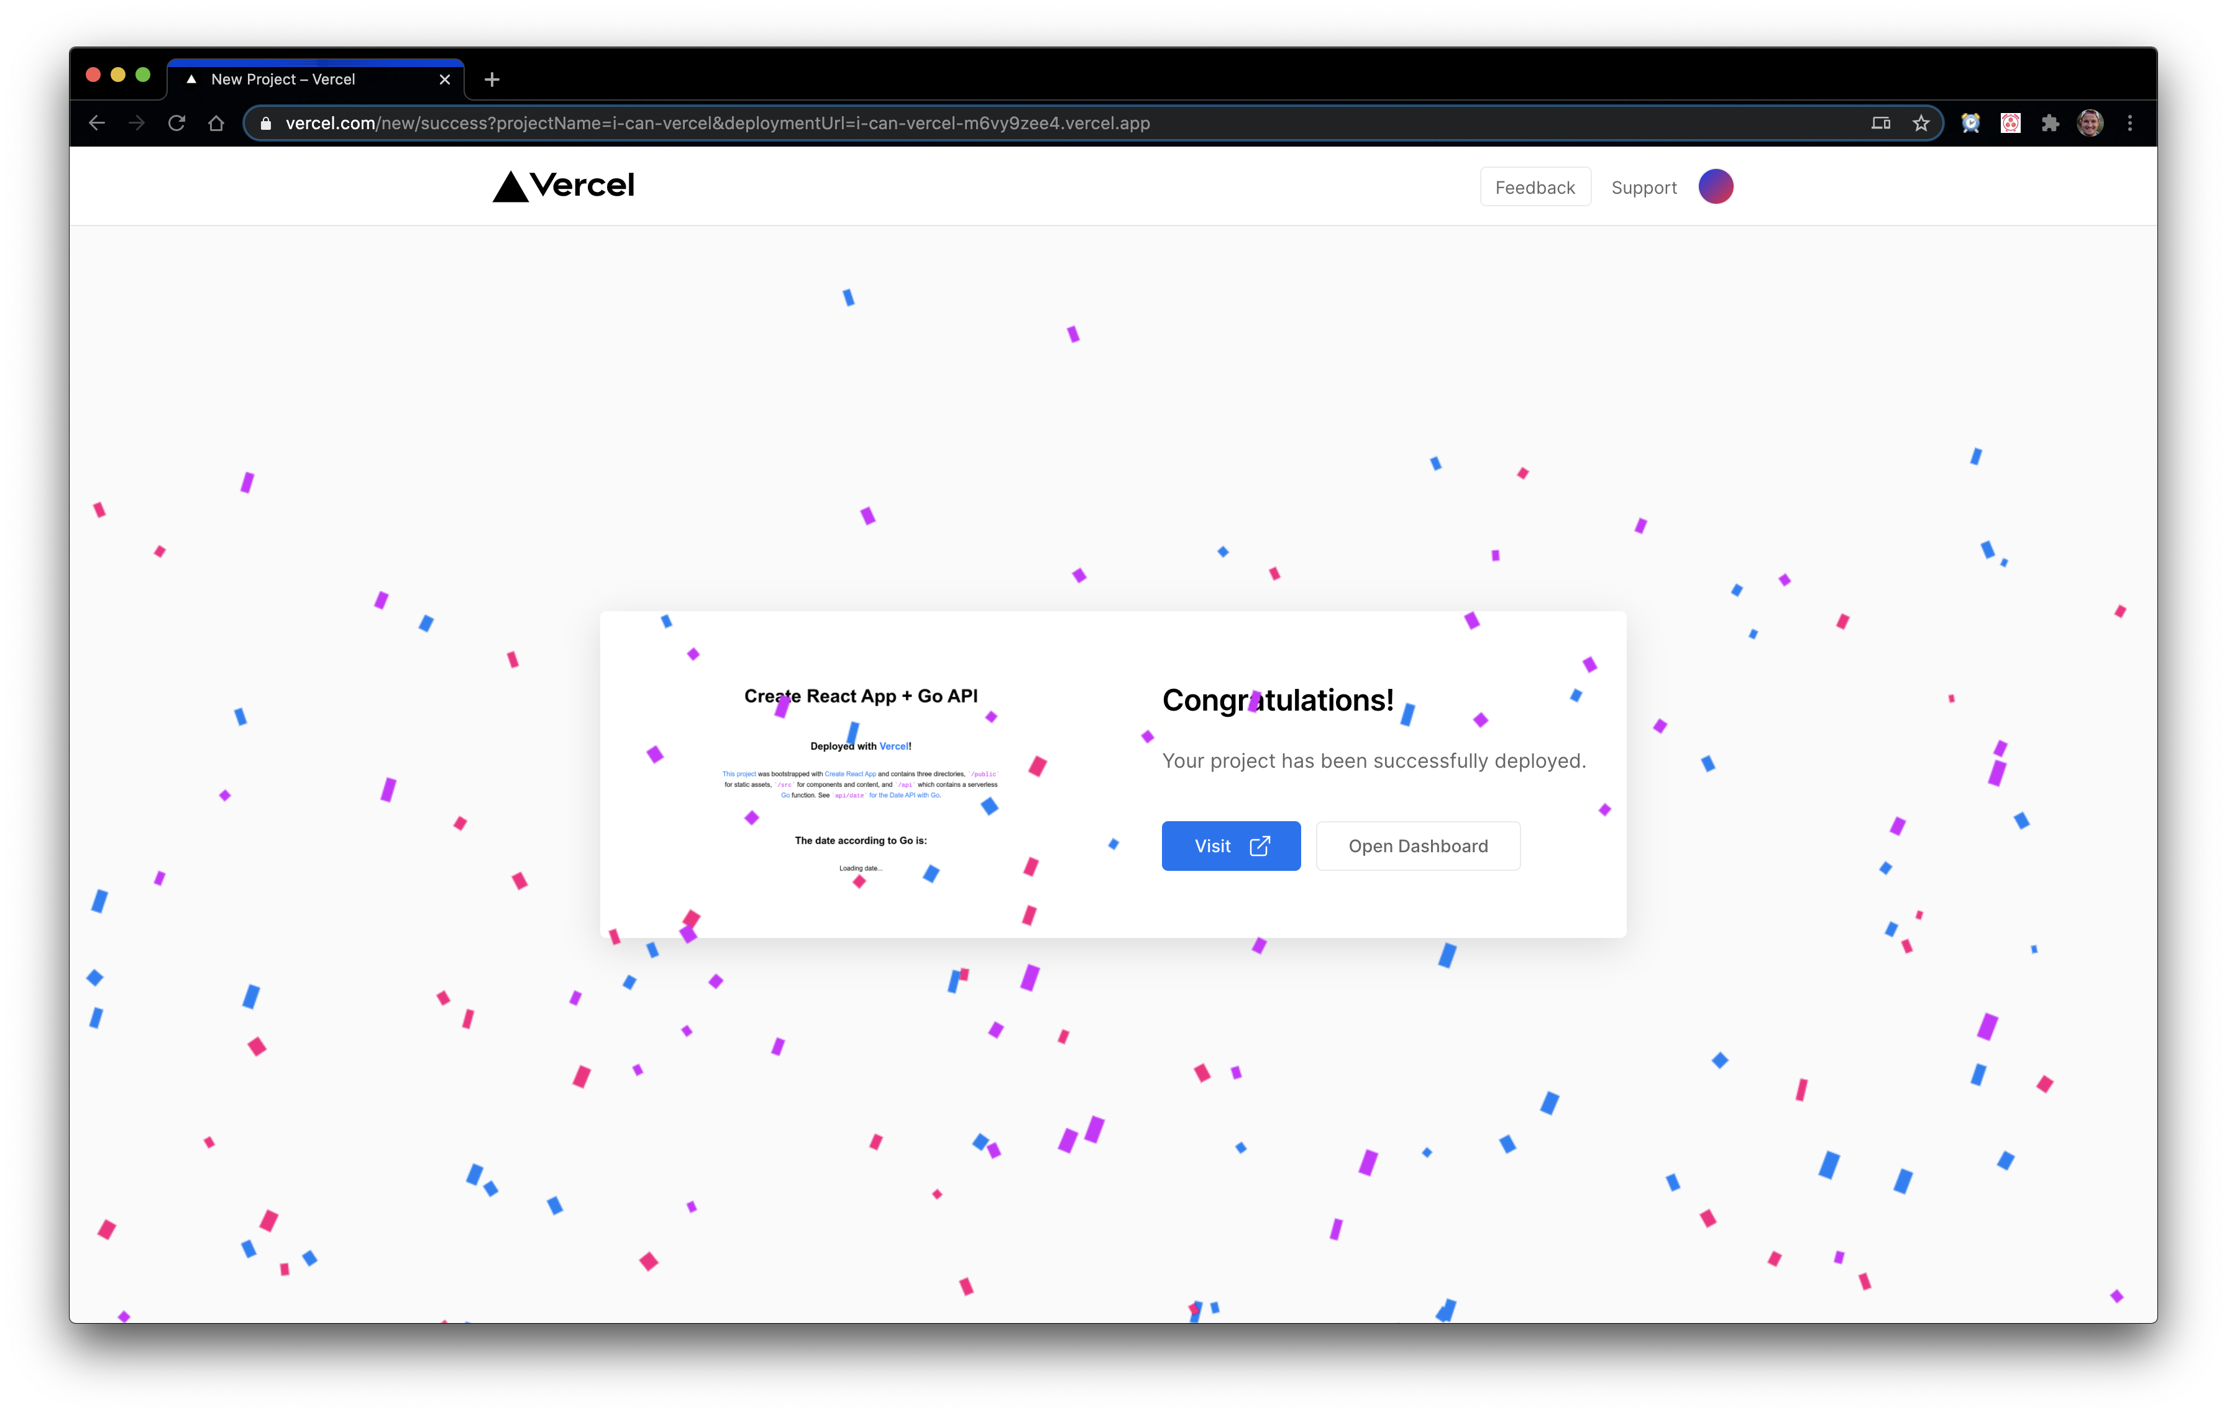
Task: Open the Feedback button
Action: 1534,187
